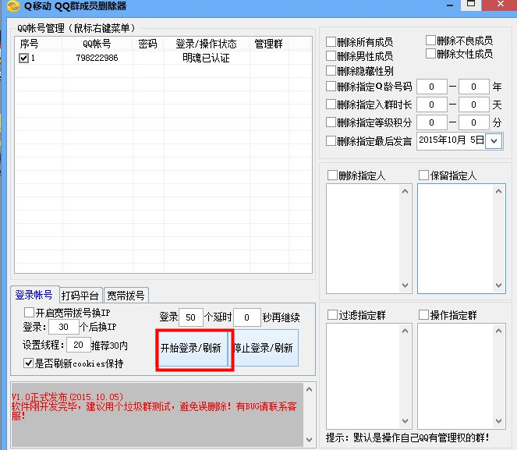Minimize the QQ群成员删除器 window
This screenshot has width=517, height=450.
click(x=449, y=5)
